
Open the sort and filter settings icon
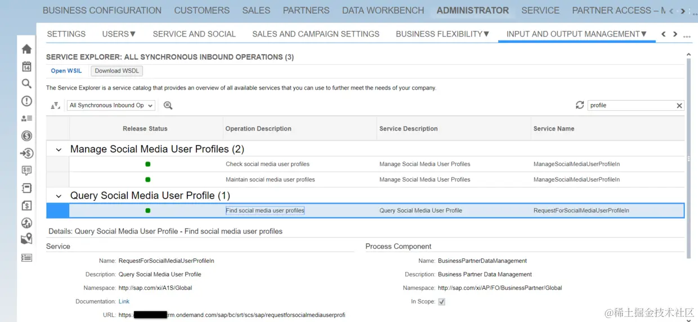[55, 105]
